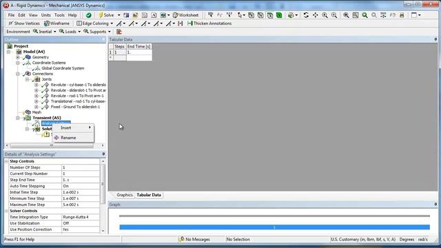
Task: Click the Number Of Steps value field
Action: [81, 167]
